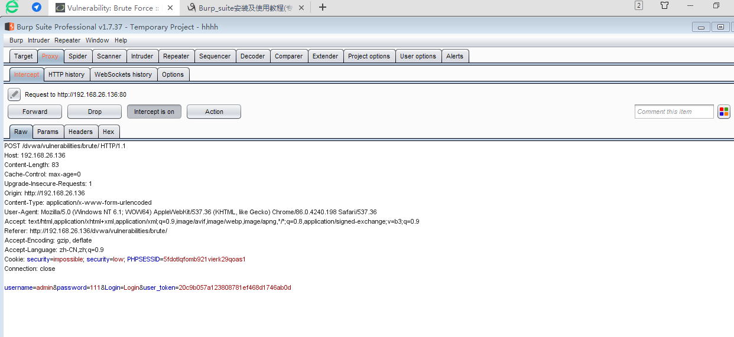Switch to the Params view tab
734x337 pixels.
tap(48, 132)
